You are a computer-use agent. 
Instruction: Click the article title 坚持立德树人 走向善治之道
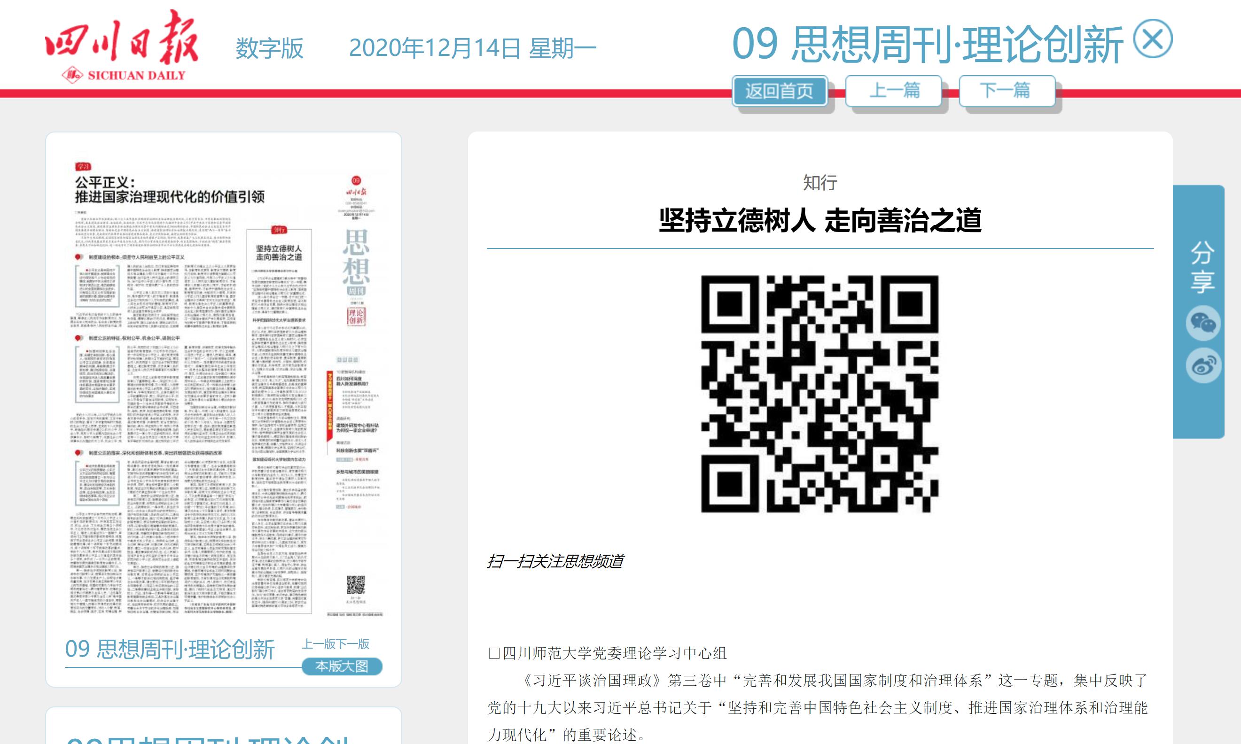pyautogui.click(x=820, y=221)
